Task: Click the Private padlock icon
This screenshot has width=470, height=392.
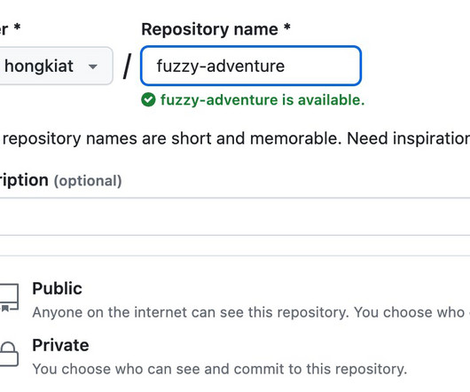Action: point(9,354)
